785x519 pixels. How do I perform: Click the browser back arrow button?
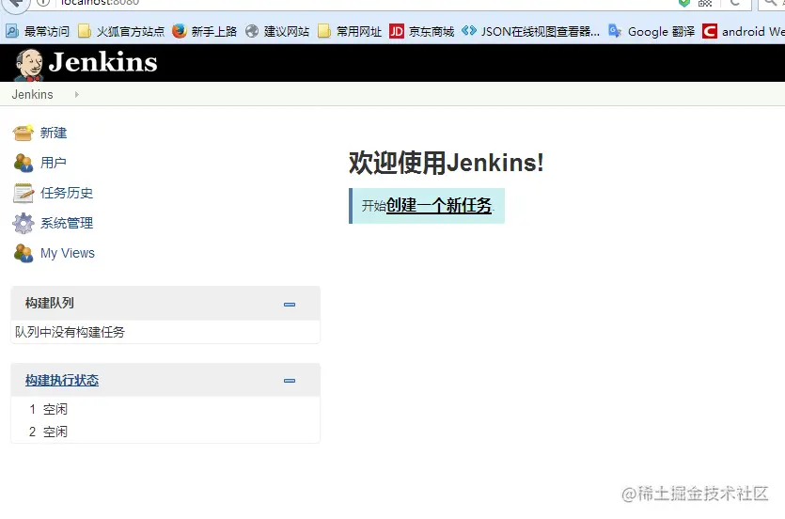[x=15, y=3]
